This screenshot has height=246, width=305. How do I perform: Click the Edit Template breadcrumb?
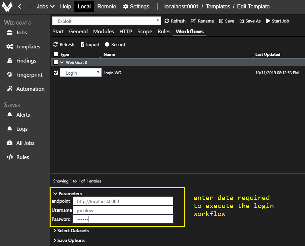(x=253, y=6)
